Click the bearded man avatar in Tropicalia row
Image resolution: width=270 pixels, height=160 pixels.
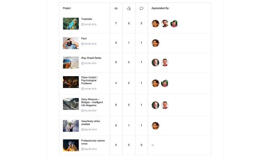[x=165, y=24]
